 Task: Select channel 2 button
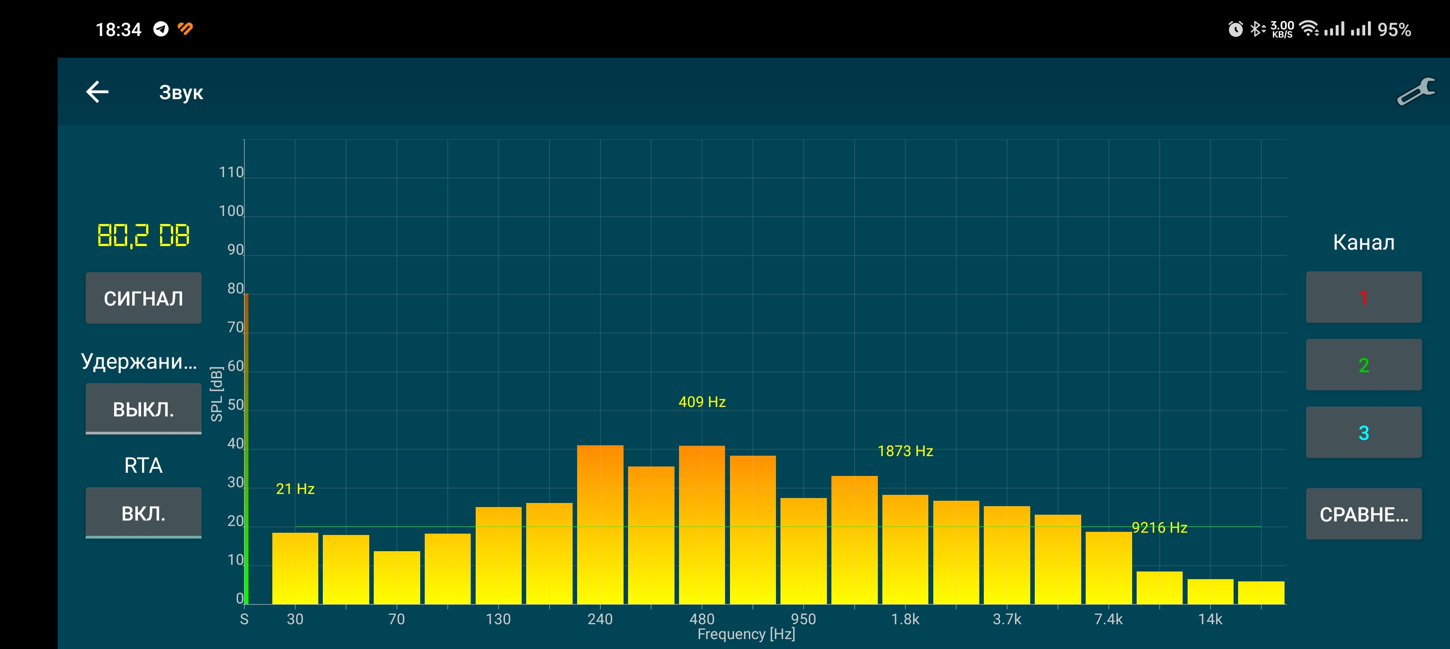pyautogui.click(x=1363, y=365)
